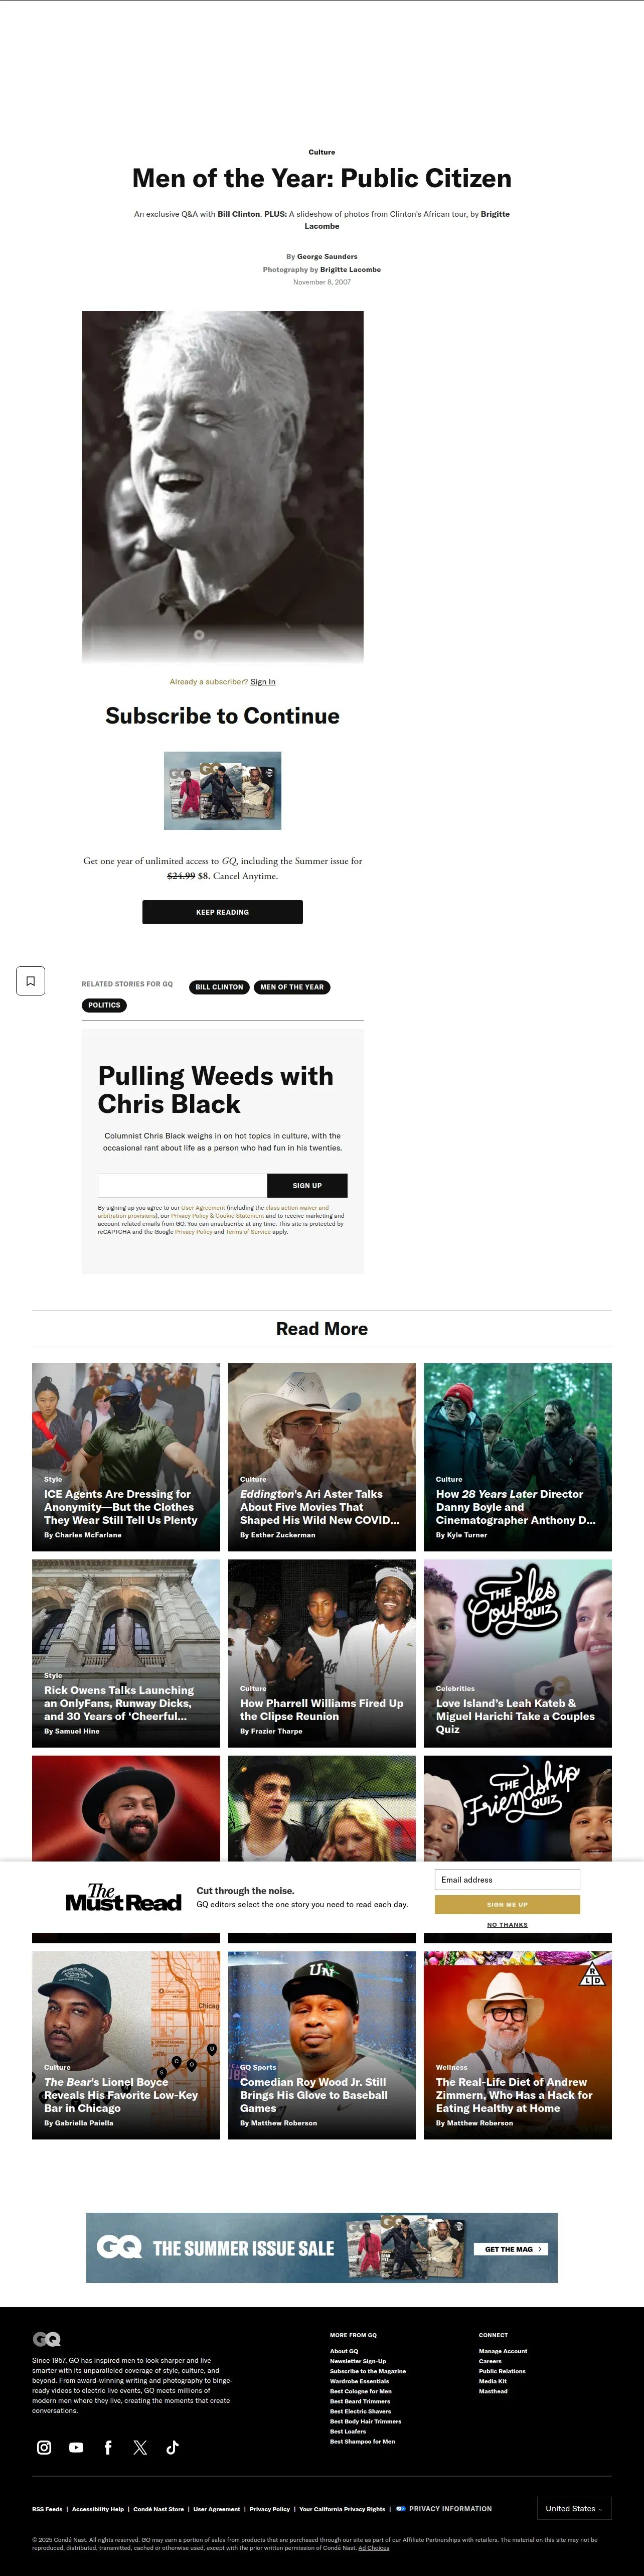Image resolution: width=644 pixels, height=2576 pixels.
Task: Focus the Must Read email address field
Action: [507, 1879]
